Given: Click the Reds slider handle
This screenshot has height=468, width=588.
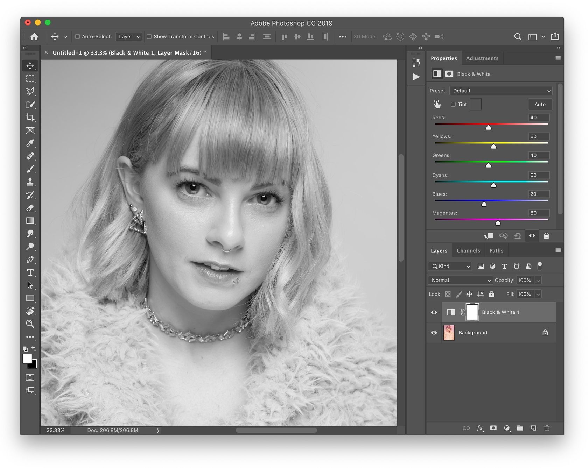Looking at the screenshot, I should pos(489,127).
